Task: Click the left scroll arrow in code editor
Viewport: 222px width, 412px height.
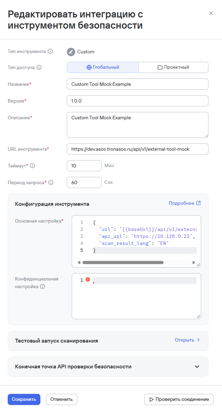Action: click(x=79, y=262)
